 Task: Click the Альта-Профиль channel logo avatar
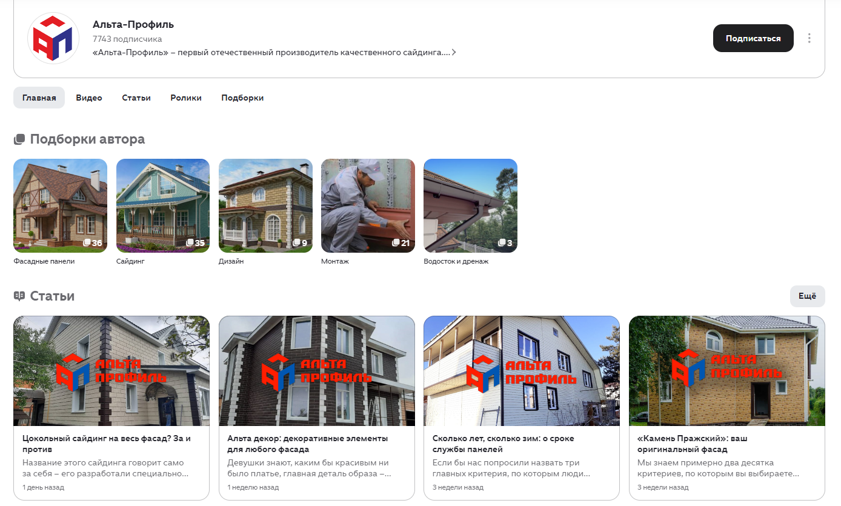click(x=53, y=38)
